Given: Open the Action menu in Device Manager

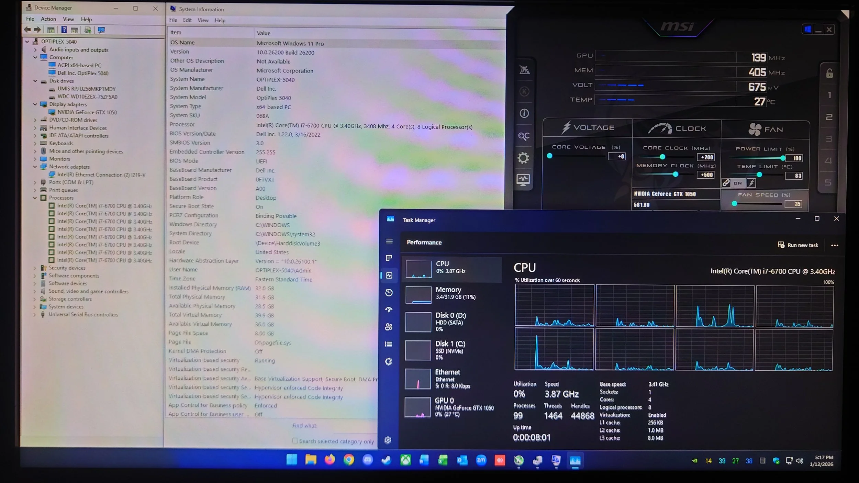Looking at the screenshot, I should [x=48, y=19].
